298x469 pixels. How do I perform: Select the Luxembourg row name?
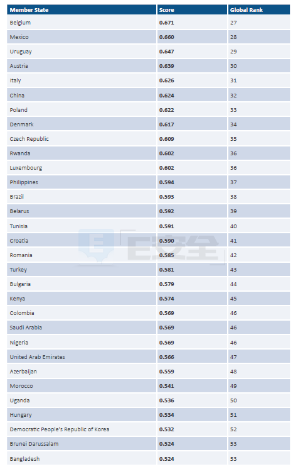click(26, 168)
